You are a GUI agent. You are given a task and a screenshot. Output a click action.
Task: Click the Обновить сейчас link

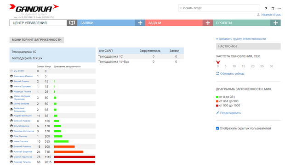[x=232, y=73]
